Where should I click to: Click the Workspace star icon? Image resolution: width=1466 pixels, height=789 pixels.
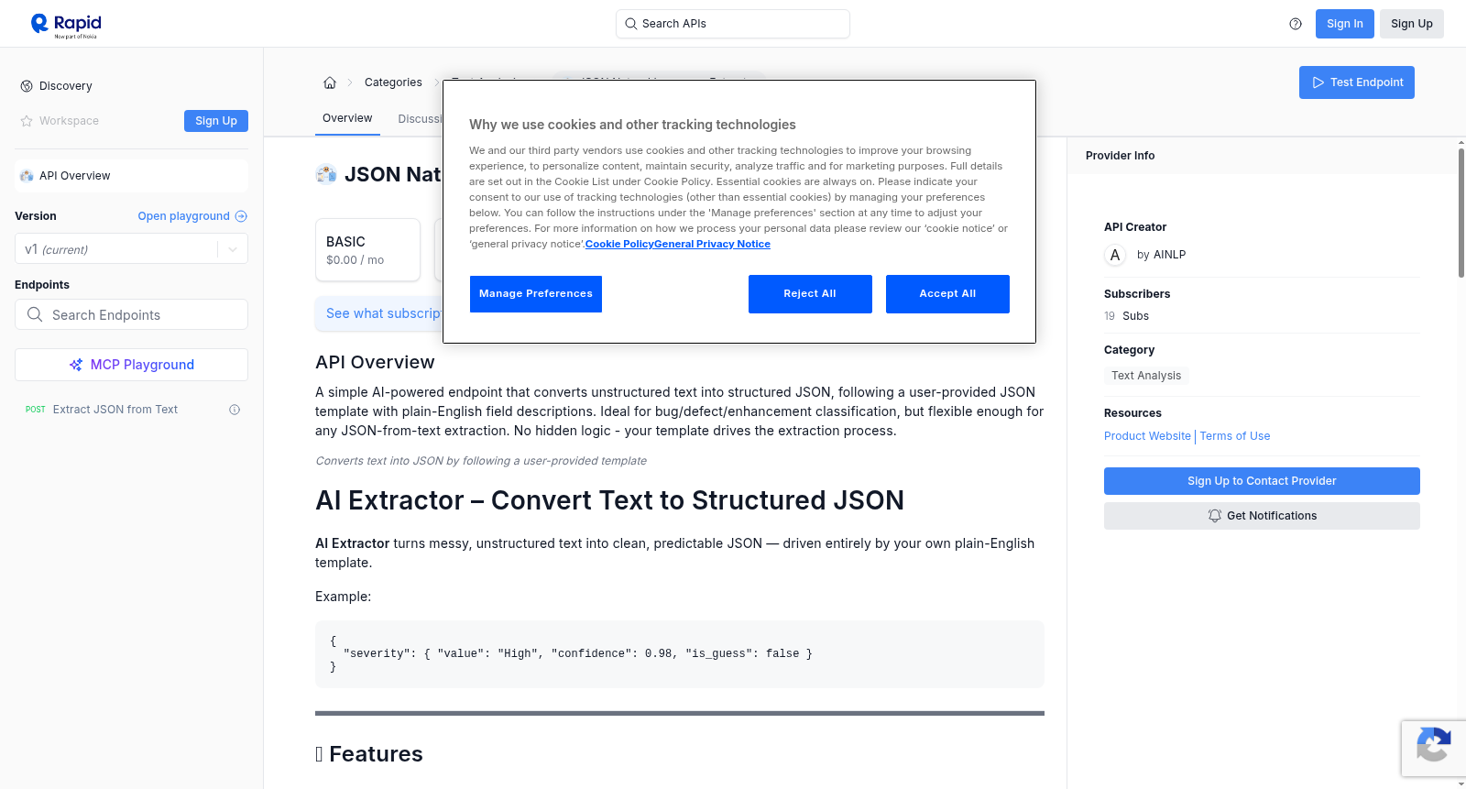pyautogui.click(x=27, y=121)
